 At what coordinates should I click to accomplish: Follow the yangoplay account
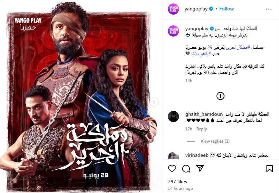tap(226, 9)
